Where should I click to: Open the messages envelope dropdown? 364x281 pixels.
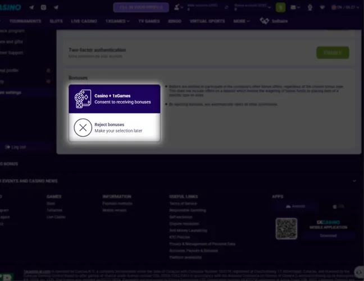(295, 7)
